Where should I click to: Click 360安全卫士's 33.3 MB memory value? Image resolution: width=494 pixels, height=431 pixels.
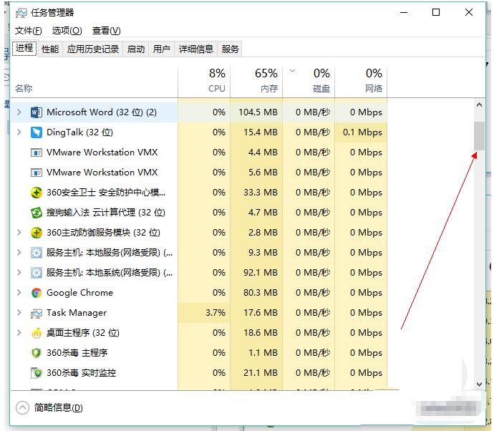tap(260, 193)
